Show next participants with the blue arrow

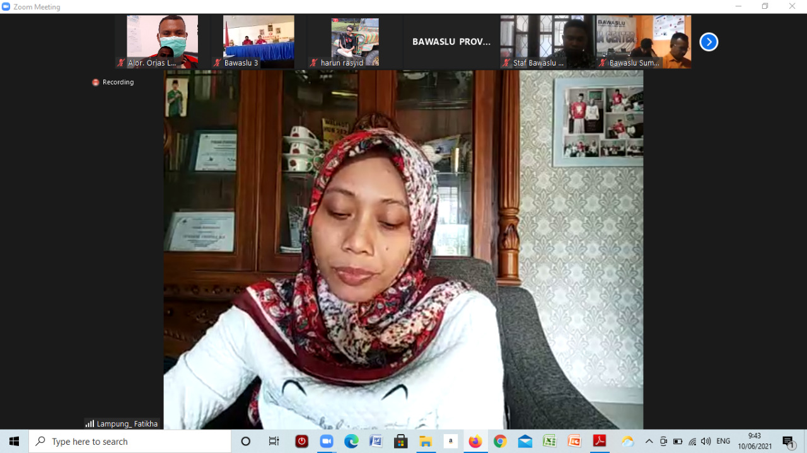pos(709,42)
